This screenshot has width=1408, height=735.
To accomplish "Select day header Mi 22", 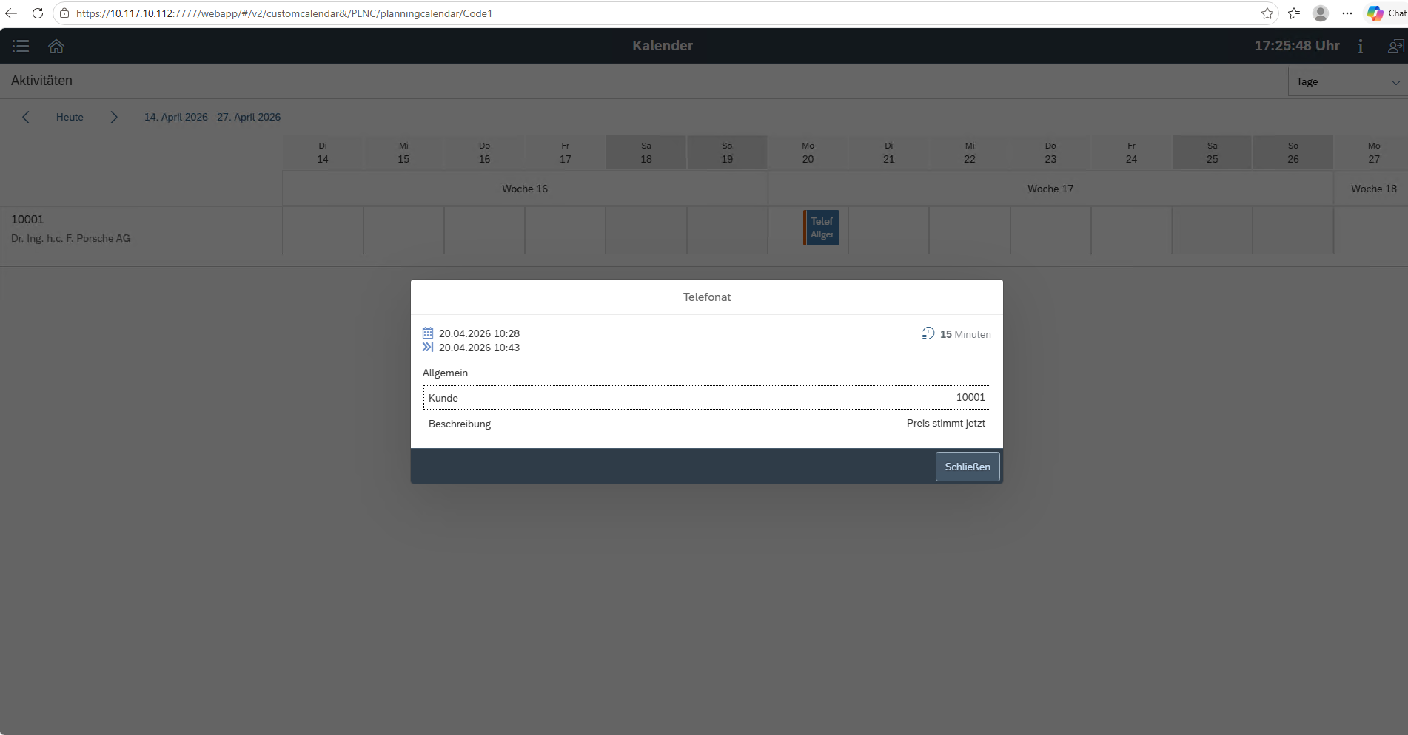I will click(970, 152).
